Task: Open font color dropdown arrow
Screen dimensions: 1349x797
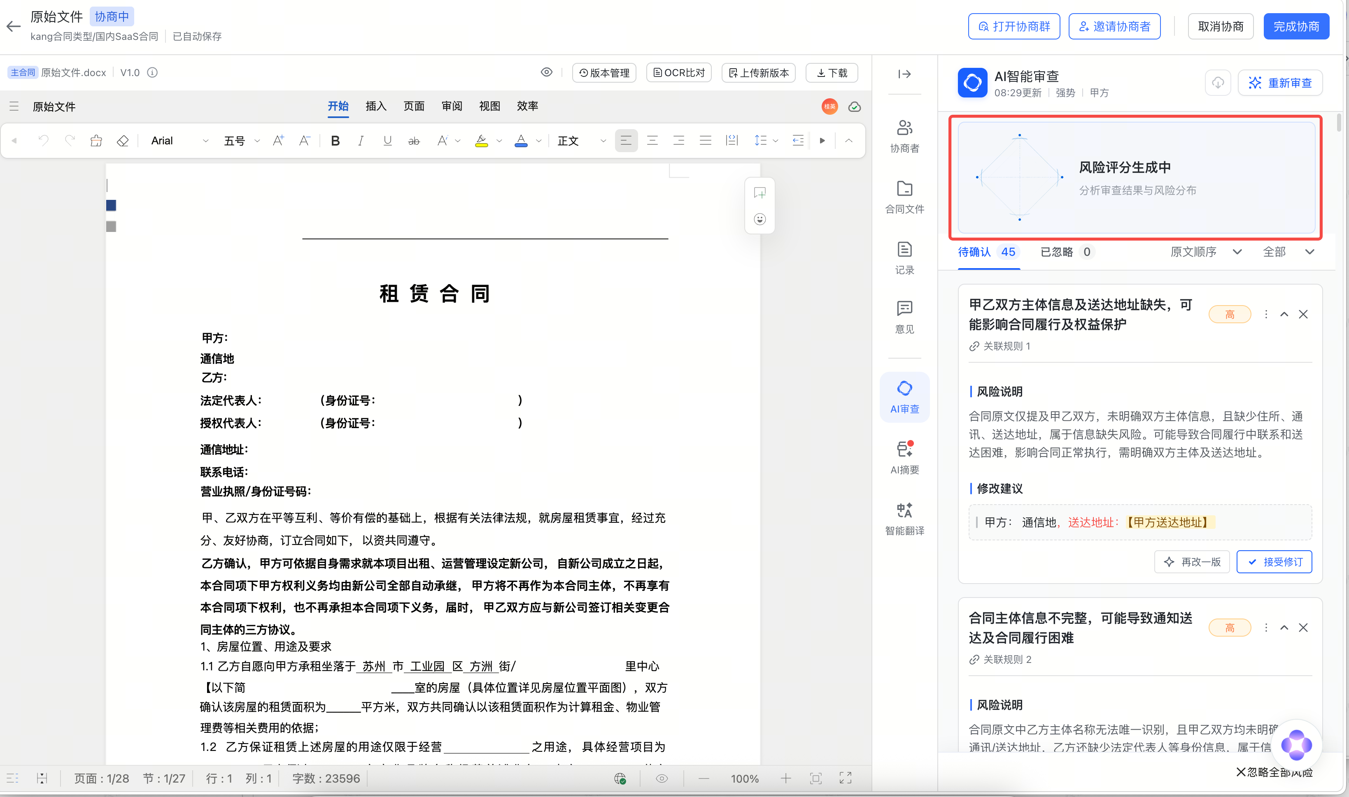Action: [538, 141]
